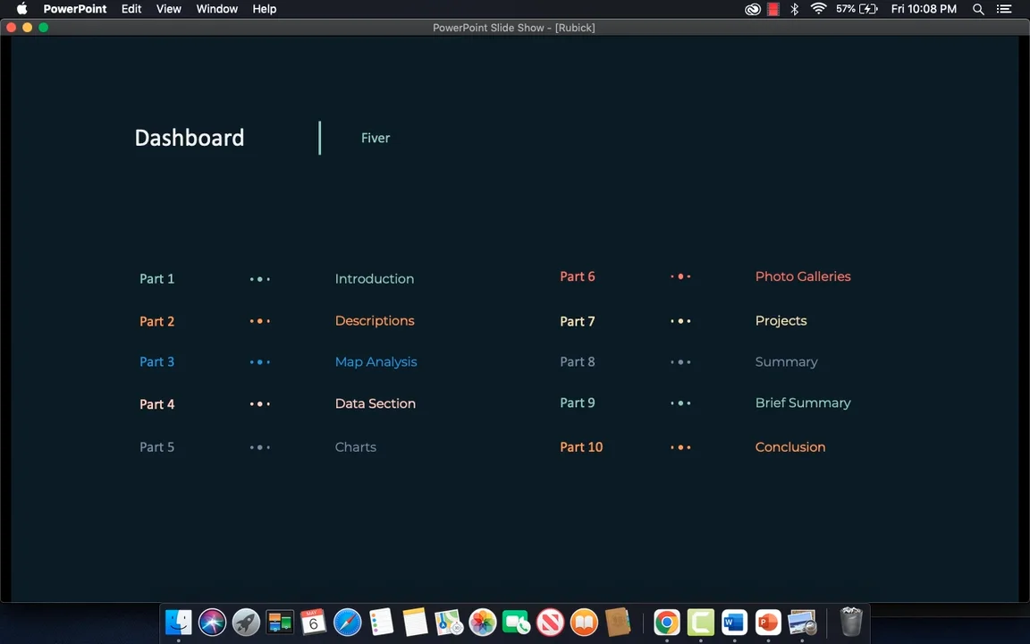Open the Photos app
Viewport: 1030px width, 644px height.
coord(482,622)
